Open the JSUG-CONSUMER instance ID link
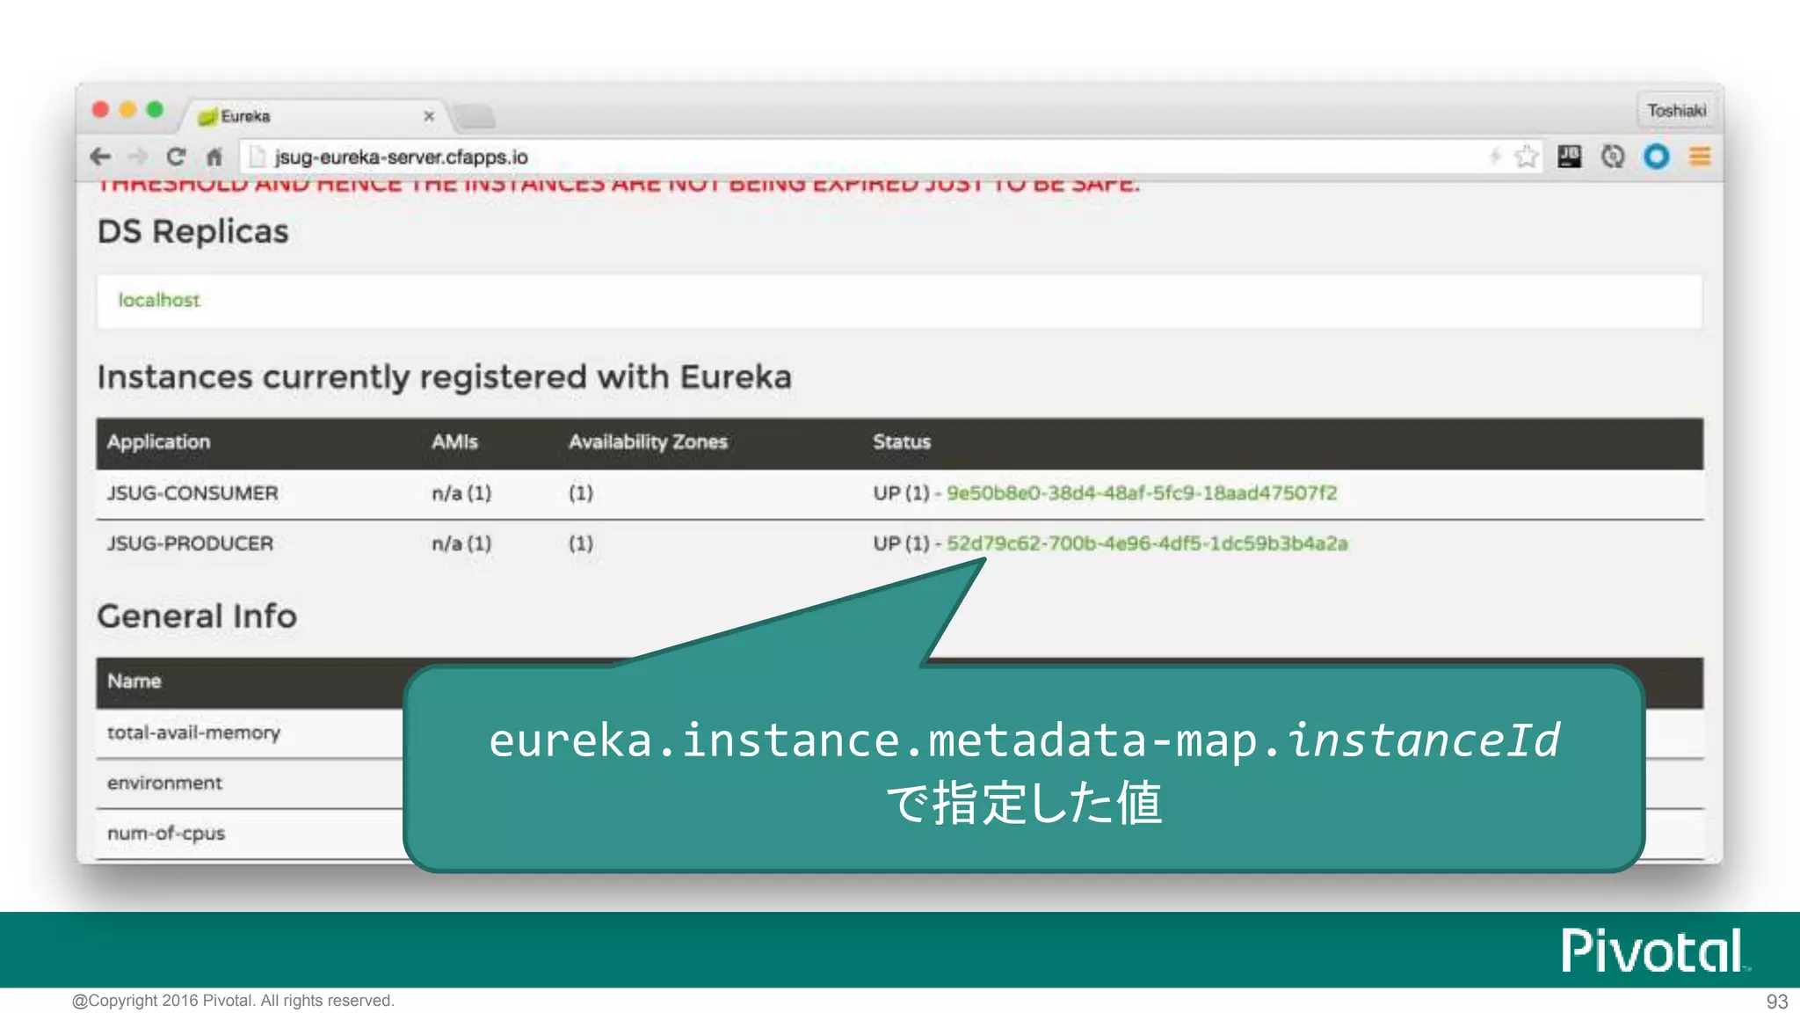Viewport: 1800px width, 1013px height. [1141, 492]
